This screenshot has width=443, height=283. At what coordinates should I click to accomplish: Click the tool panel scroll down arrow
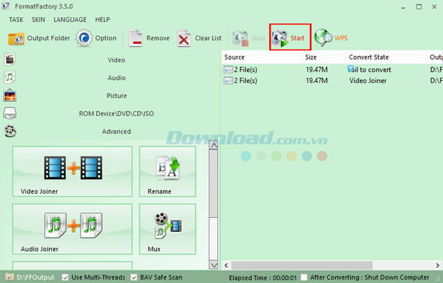tap(214, 265)
